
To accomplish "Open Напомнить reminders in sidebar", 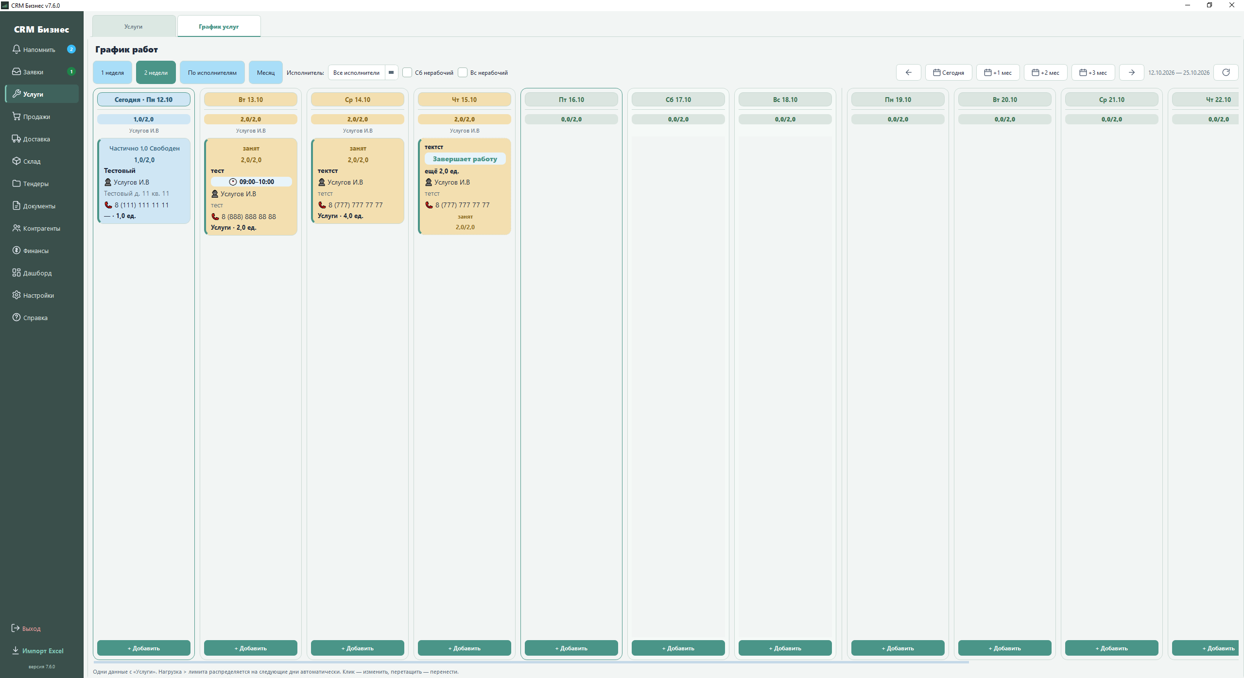I will pyautogui.click(x=42, y=50).
